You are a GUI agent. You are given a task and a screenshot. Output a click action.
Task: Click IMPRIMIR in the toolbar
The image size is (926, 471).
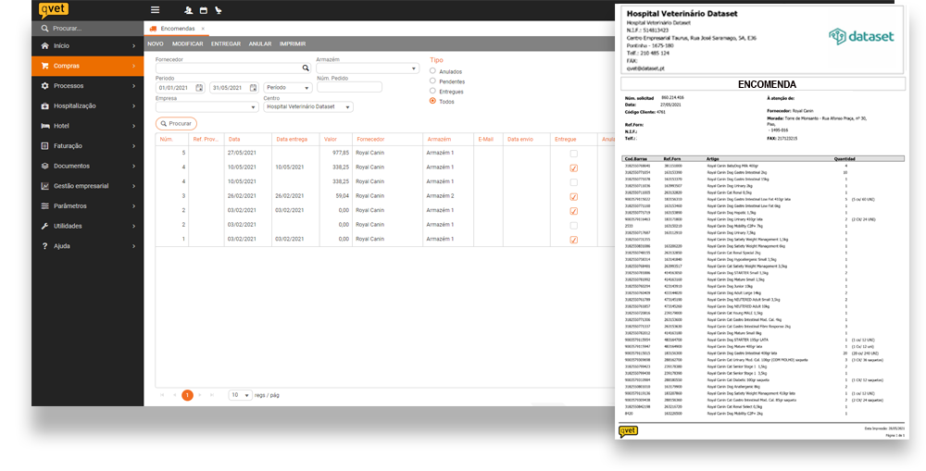click(x=293, y=43)
